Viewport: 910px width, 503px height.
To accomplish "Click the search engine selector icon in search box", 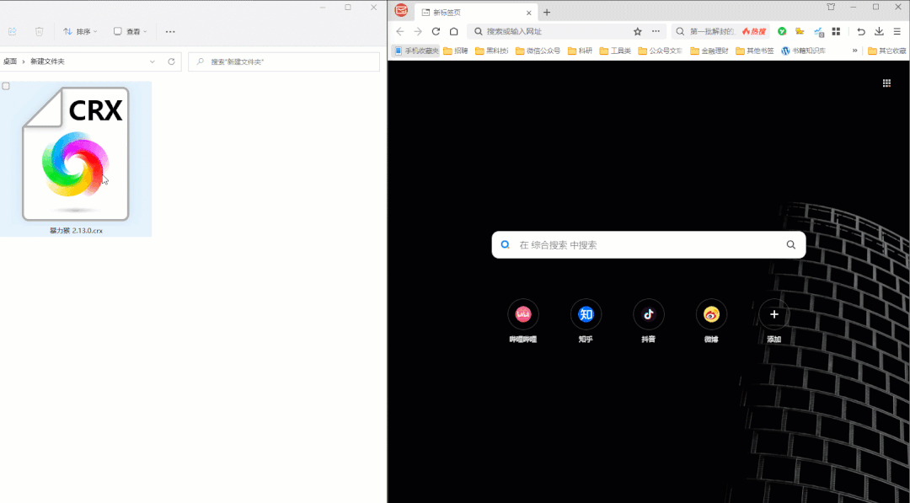I will point(506,245).
